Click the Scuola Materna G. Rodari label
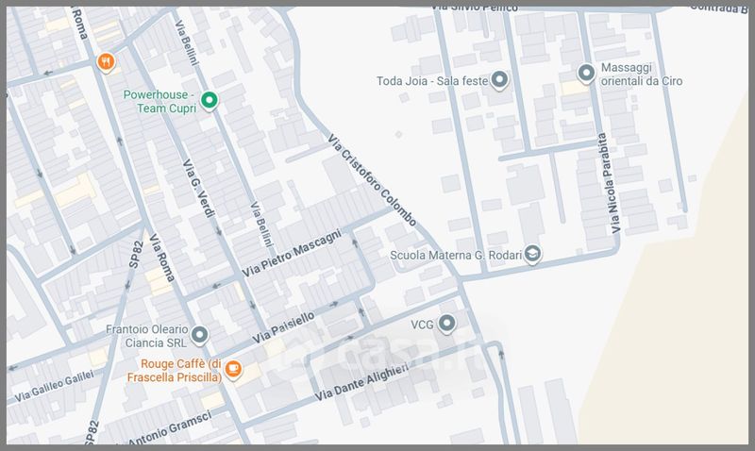 tap(456, 255)
